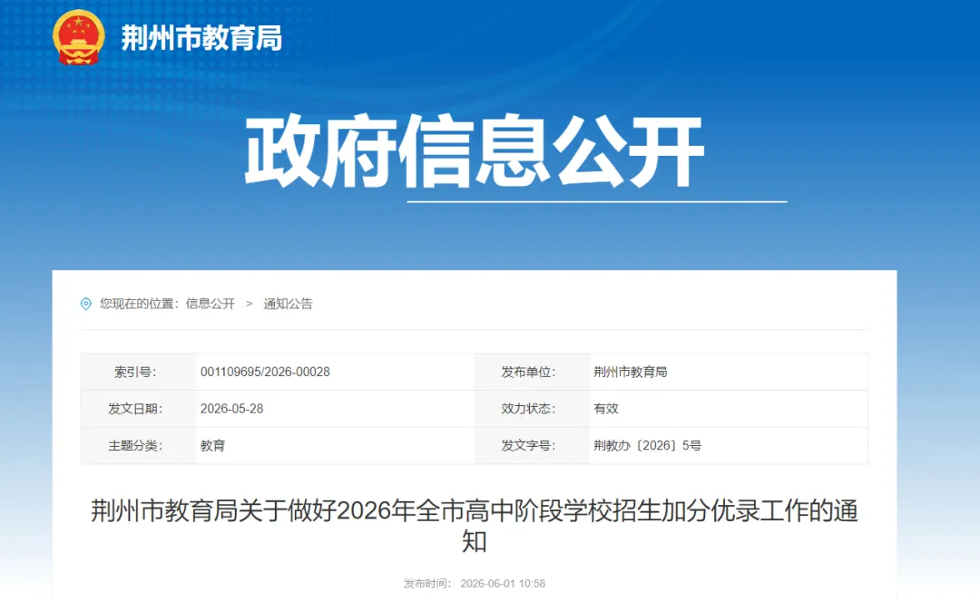Click the 发文日期 label
The width and height of the screenshot is (980, 601).
(x=135, y=409)
